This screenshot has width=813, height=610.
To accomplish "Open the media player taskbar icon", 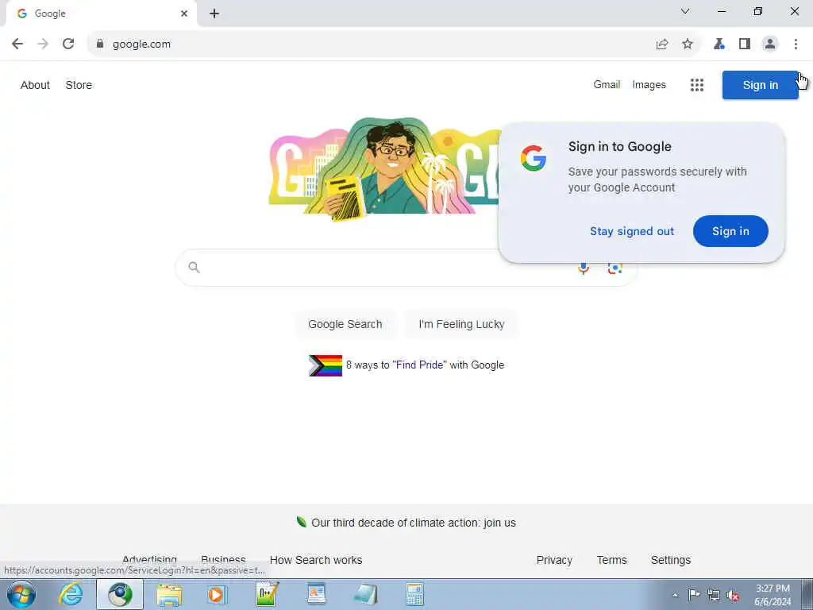I will pos(216,594).
